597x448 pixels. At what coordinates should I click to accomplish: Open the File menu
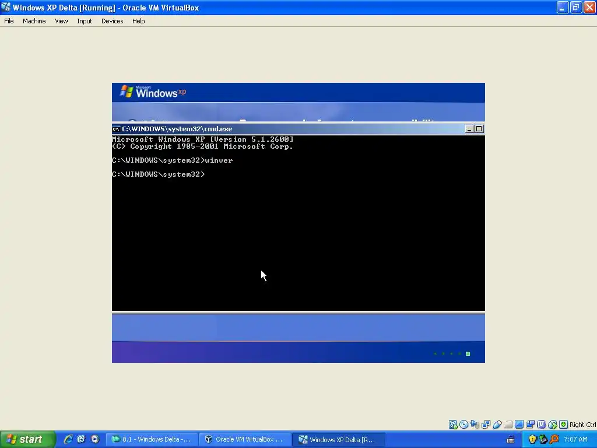[x=9, y=21]
